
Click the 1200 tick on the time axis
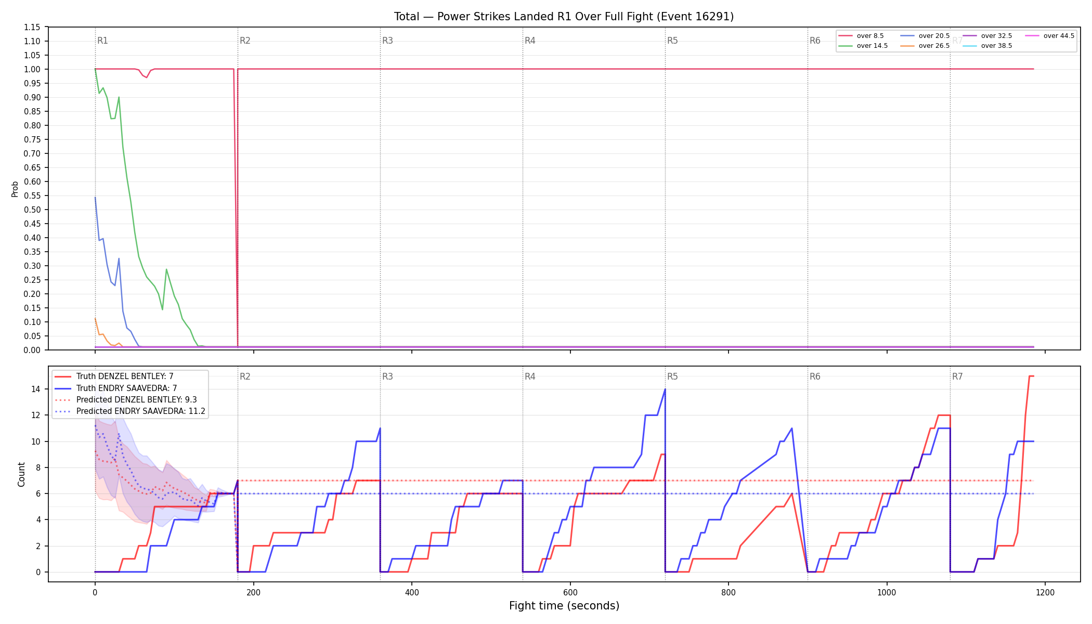[1045, 592]
